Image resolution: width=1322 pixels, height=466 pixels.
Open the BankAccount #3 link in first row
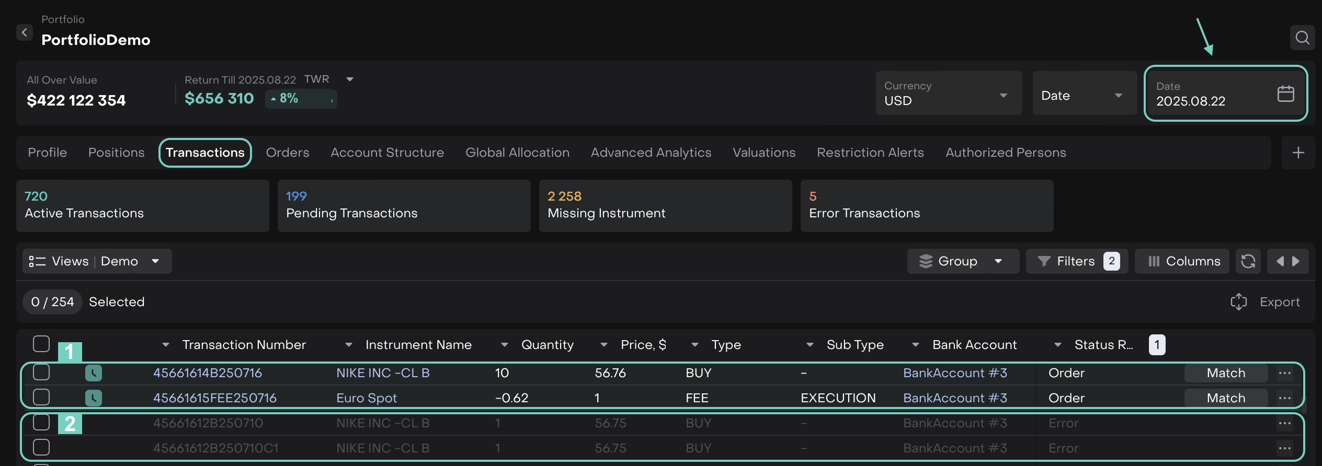pyautogui.click(x=955, y=373)
